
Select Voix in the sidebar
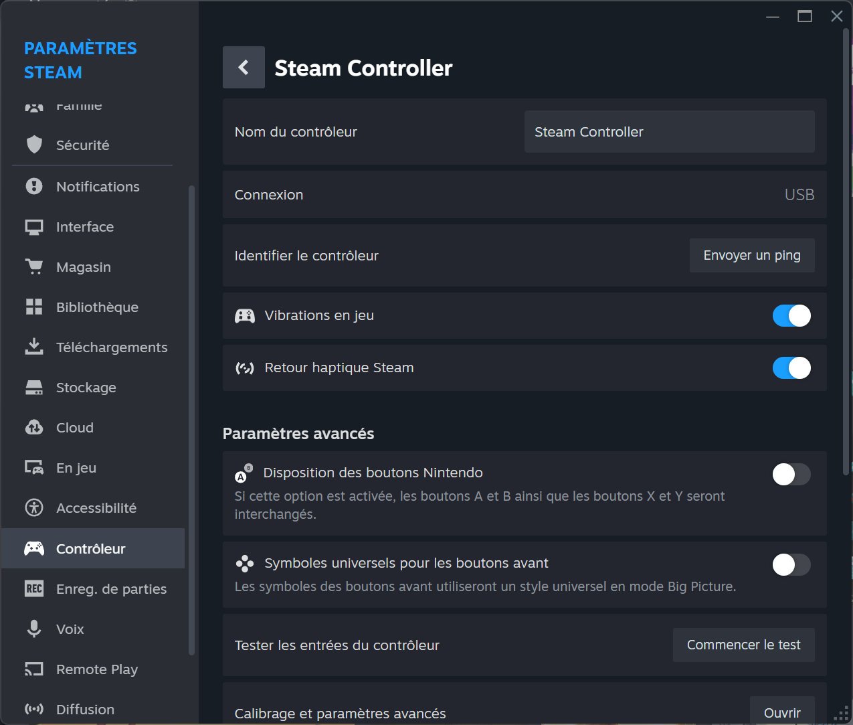[93, 629]
